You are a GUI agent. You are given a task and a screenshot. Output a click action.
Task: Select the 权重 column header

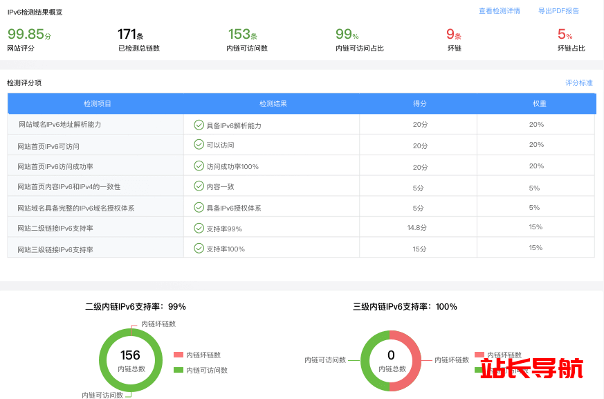(537, 104)
